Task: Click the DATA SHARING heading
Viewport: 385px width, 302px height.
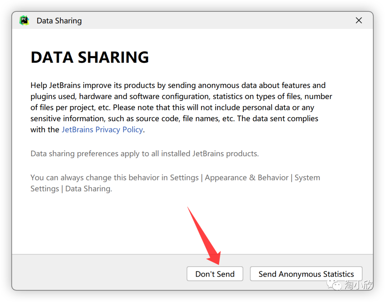Action: click(89, 57)
